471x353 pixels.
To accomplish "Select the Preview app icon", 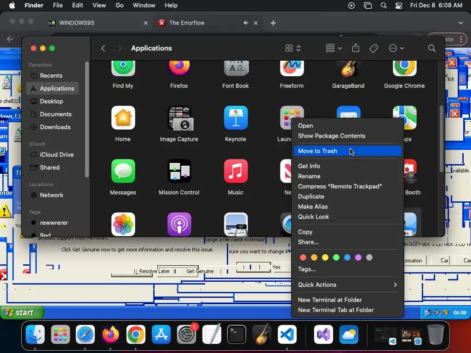I will click(x=235, y=224).
